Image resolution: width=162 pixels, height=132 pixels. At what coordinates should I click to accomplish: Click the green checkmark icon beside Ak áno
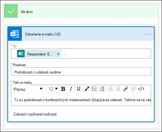tap(11, 11)
